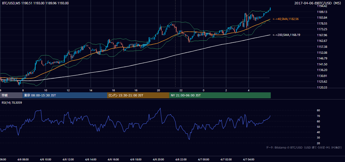The image size is (345, 162).
Task: Click the 1173.25 price axis value
Action: (x=322, y=29)
